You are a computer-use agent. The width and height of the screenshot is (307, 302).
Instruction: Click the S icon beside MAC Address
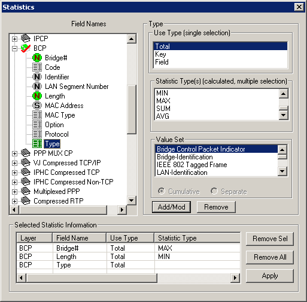[37, 106]
